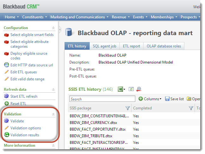Open the Prospects menu

coord(190,17)
